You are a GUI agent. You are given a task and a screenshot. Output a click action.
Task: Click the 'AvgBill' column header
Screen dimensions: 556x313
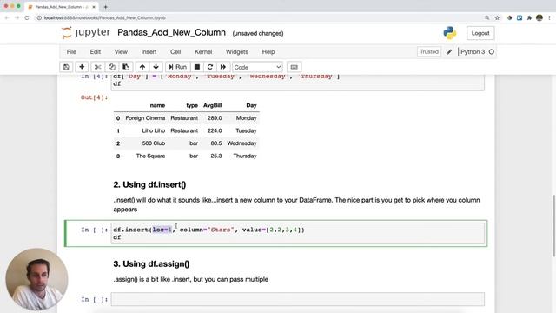[x=212, y=105]
